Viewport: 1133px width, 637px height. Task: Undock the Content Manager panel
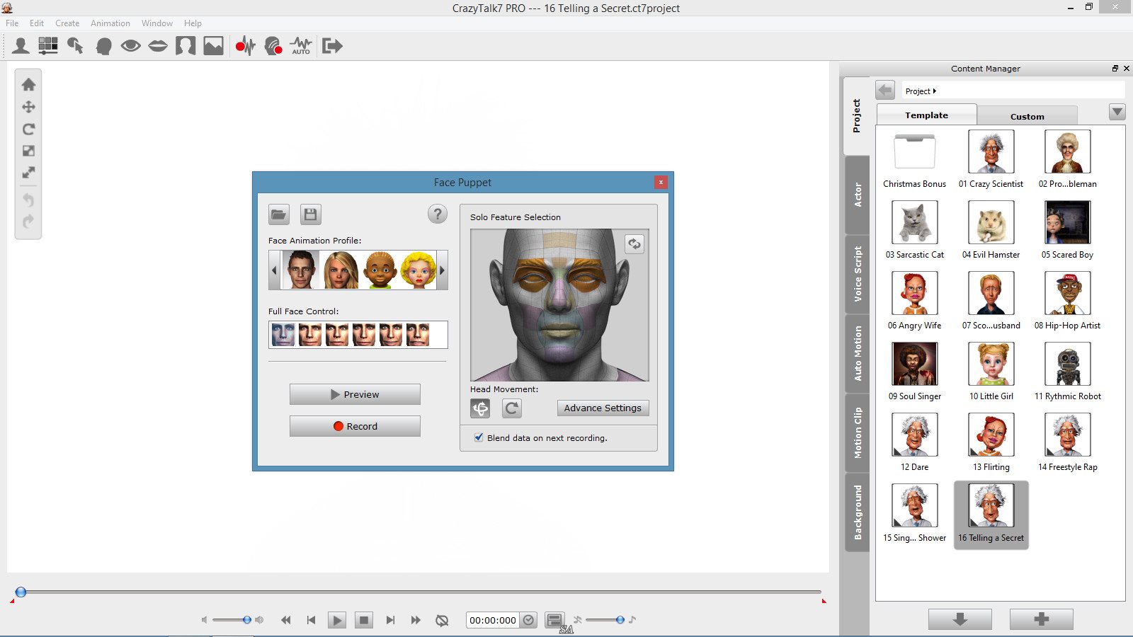click(1115, 69)
